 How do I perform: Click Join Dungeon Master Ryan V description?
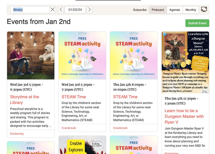click(185, 137)
